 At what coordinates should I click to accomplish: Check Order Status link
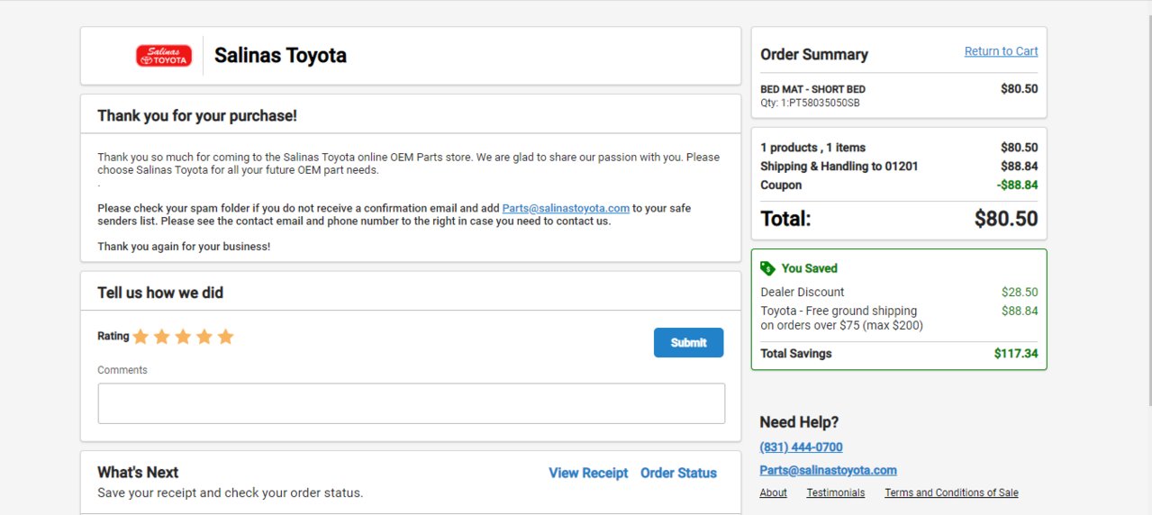tap(678, 473)
